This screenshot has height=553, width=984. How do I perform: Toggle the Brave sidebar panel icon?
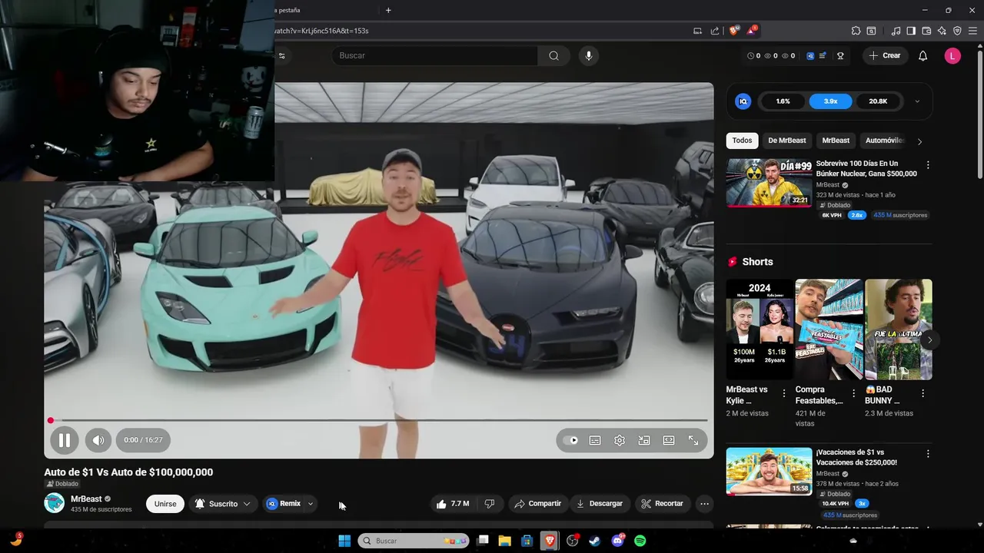[911, 31]
